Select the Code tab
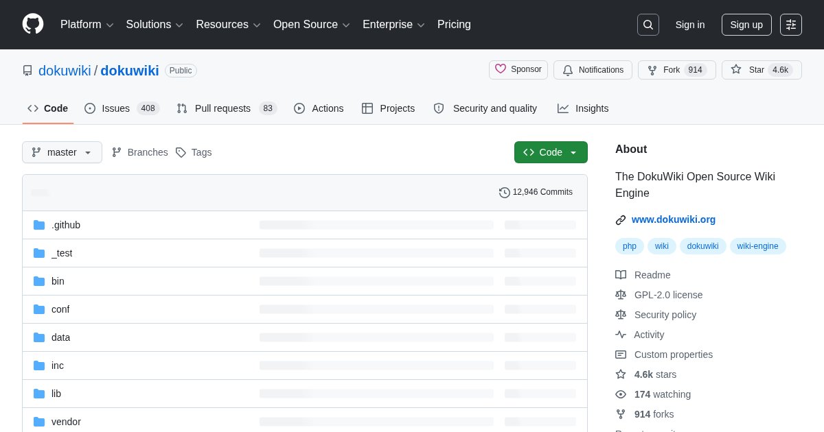This screenshot has height=432, width=824. (x=48, y=108)
